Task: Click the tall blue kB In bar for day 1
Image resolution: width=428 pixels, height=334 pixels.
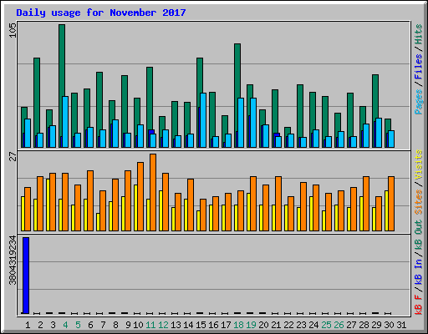Action: click(26, 276)
